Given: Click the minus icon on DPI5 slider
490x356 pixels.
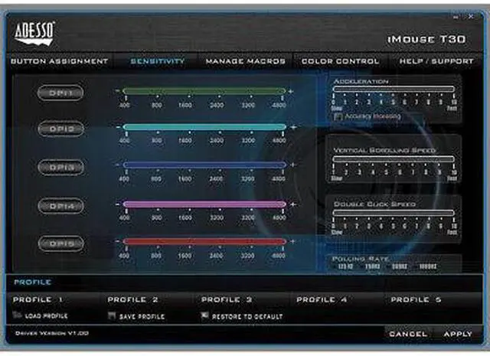Looking at the screenshot, I should point(118,242).
